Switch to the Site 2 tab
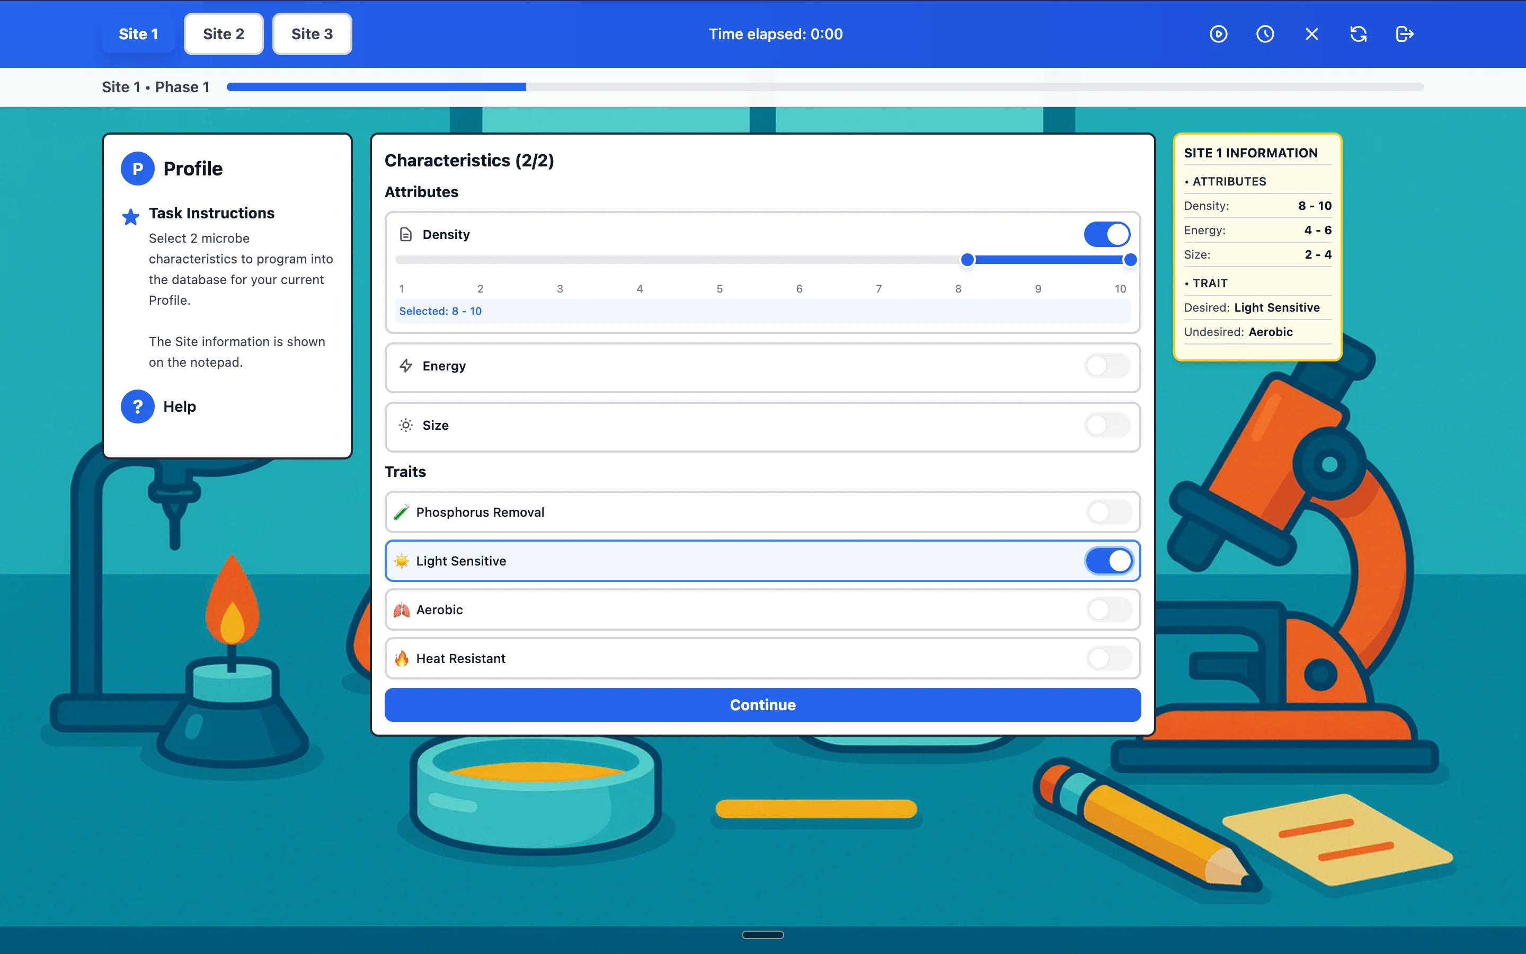This screenshot has width=1526, height=954. (223, 34)
